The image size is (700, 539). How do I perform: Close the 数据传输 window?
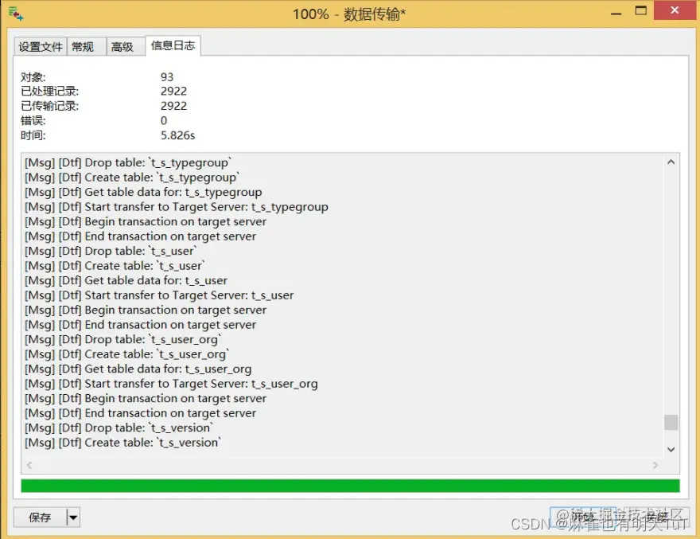point(675,10)
